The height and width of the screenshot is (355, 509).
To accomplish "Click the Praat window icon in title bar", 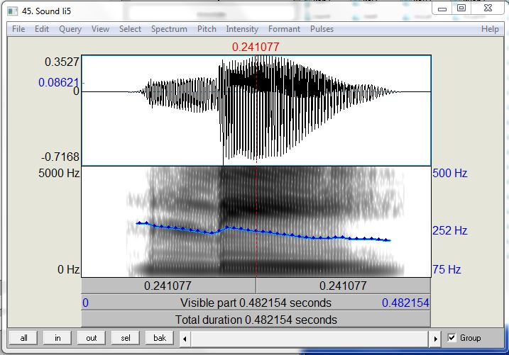I will pyautogui.click(x=12, y=11).
